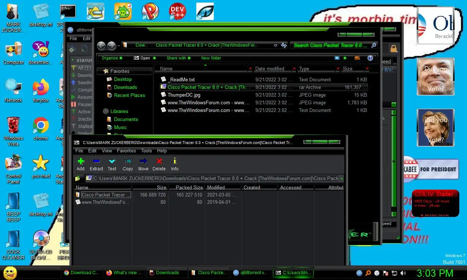This screenshot has height=280, width=467.
Task: Sort by Packed Size column in 7-Zip
Action: (x=186, y=187)
